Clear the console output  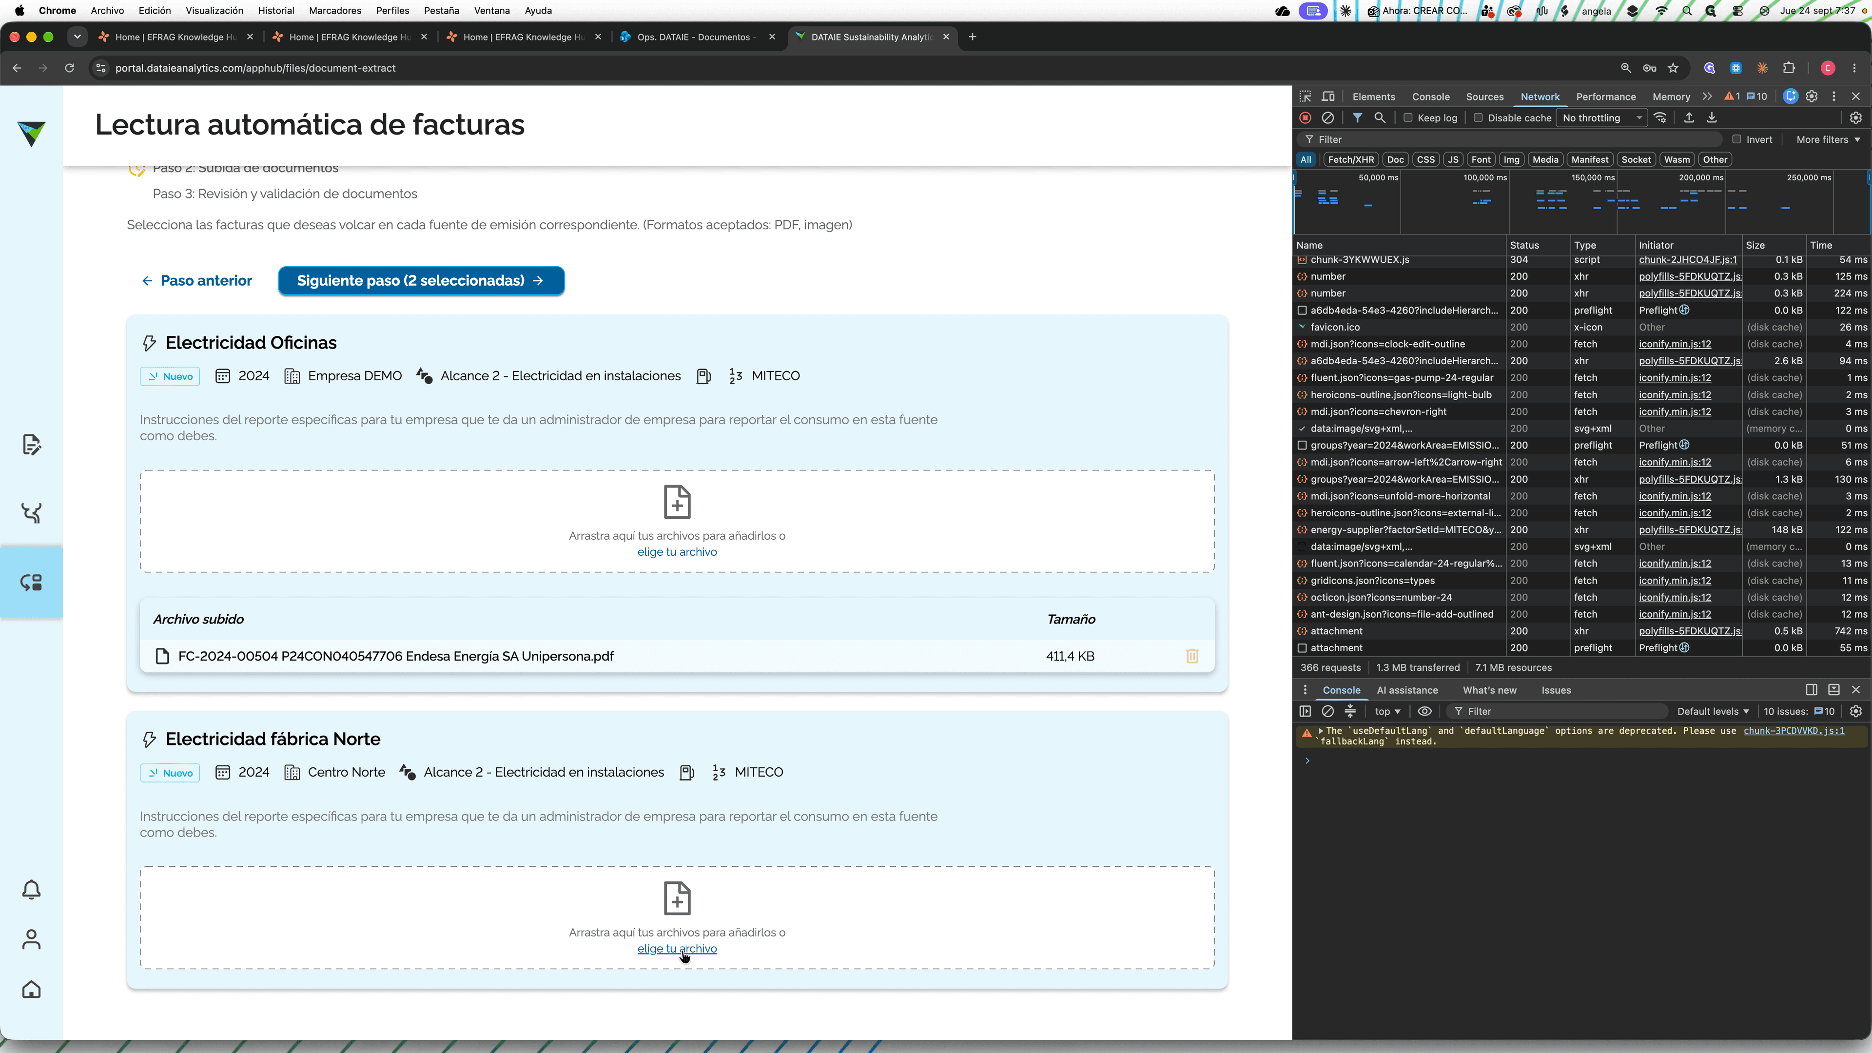[1327, 711]
